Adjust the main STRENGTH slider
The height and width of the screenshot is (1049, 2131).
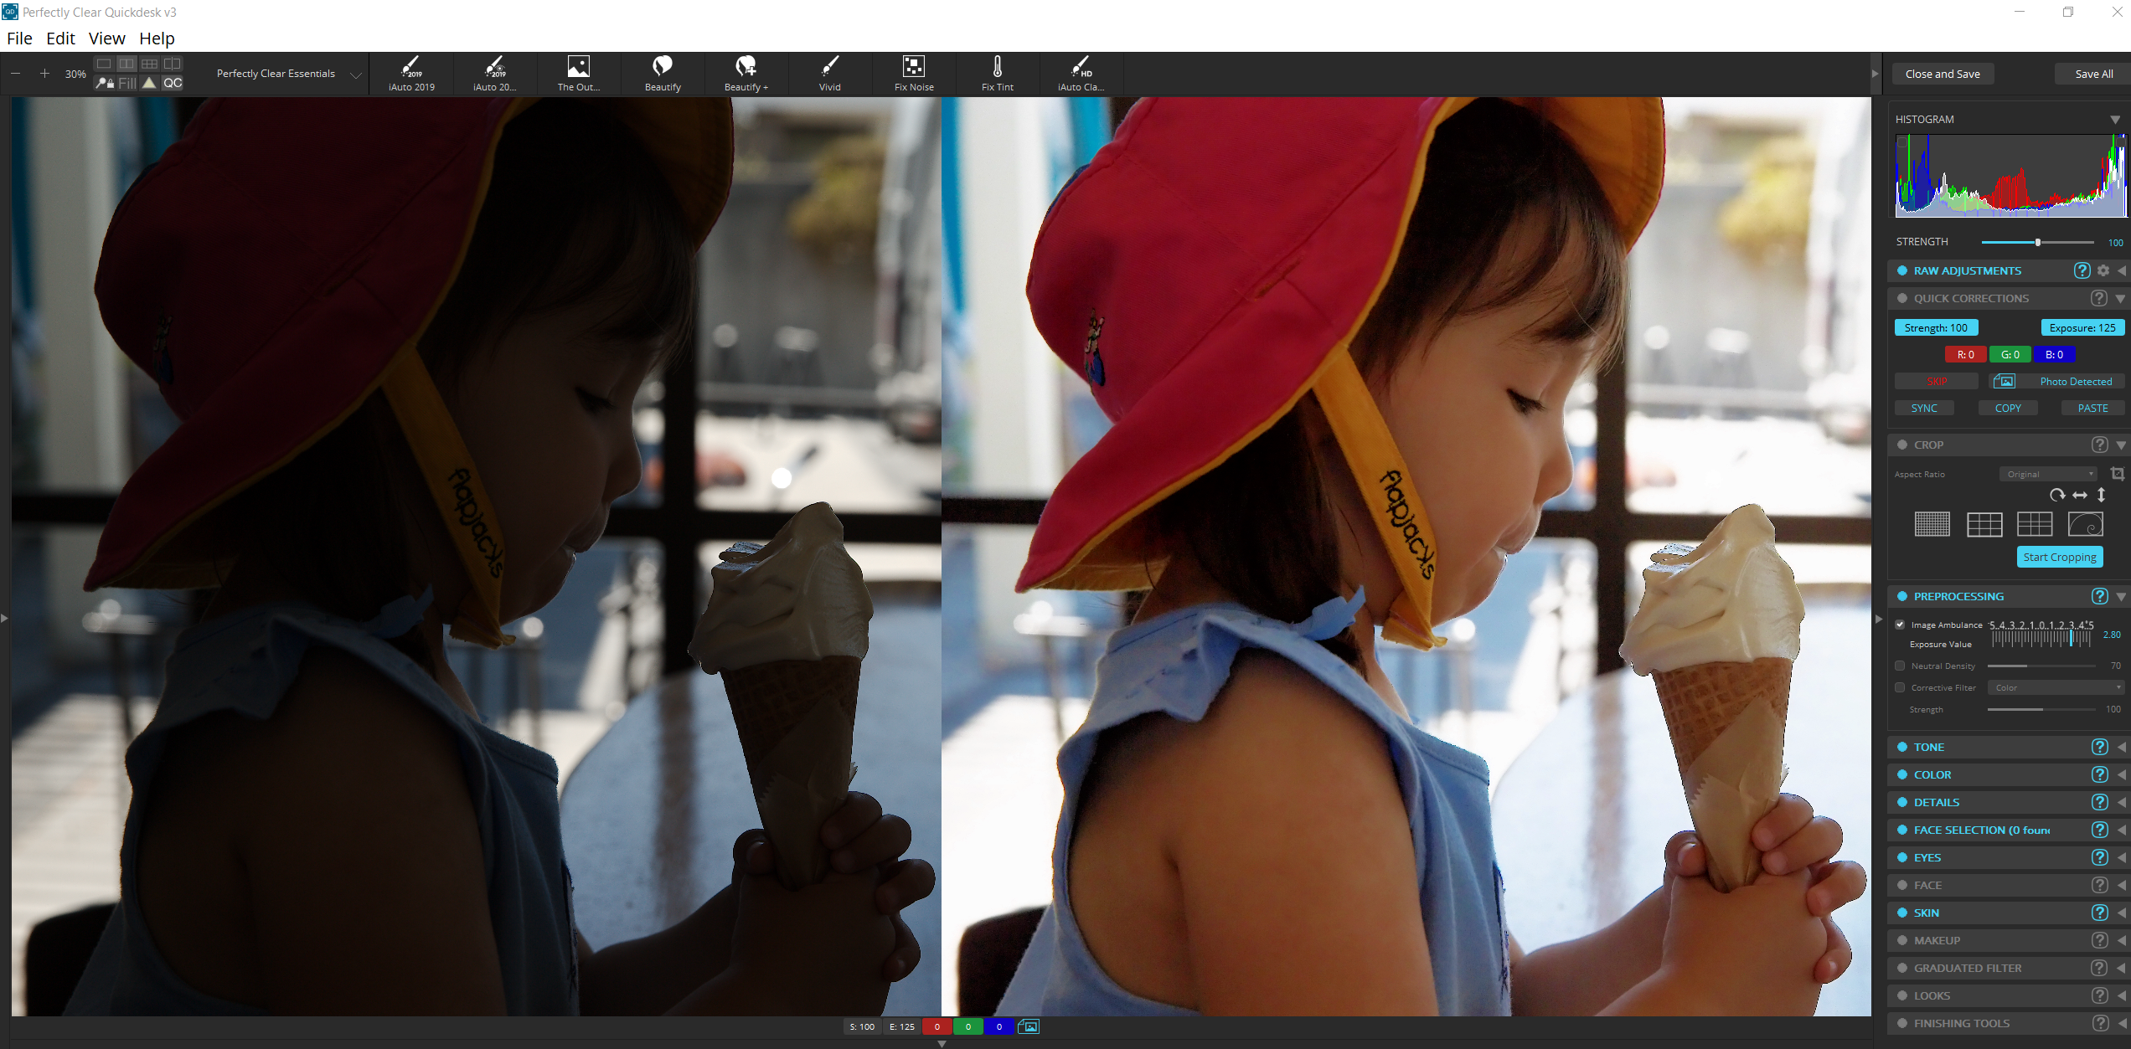pos(2037,242)
